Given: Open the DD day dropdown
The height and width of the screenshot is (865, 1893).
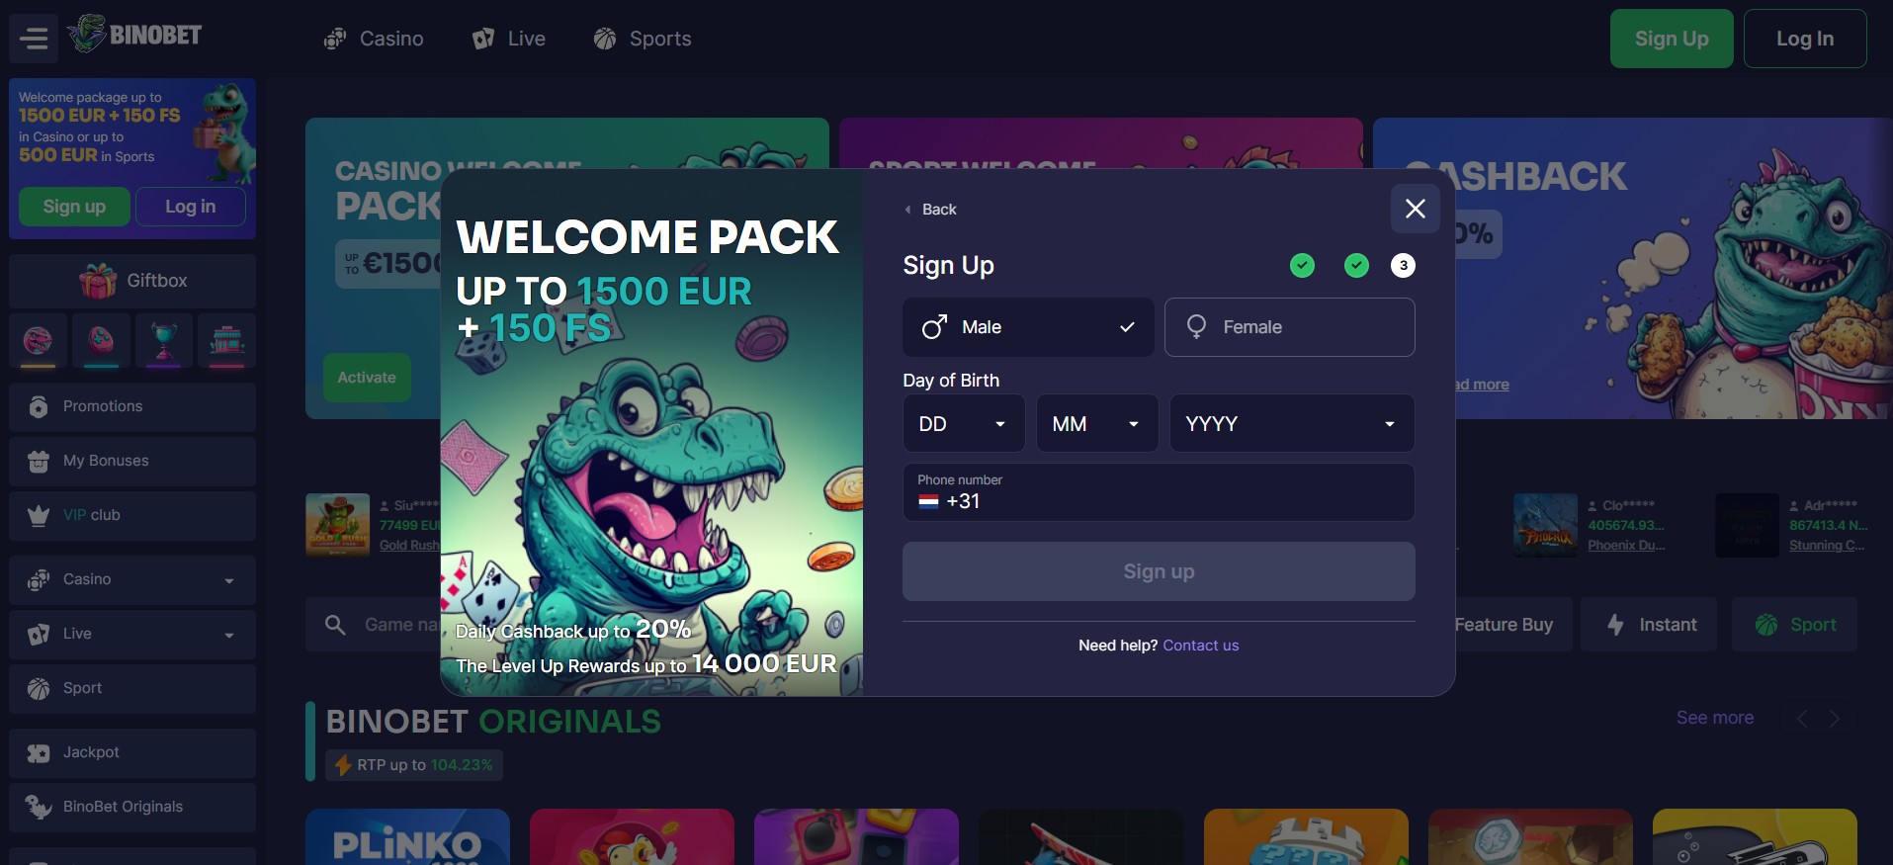Looking at the screenshot, I should tap(963, 424).
